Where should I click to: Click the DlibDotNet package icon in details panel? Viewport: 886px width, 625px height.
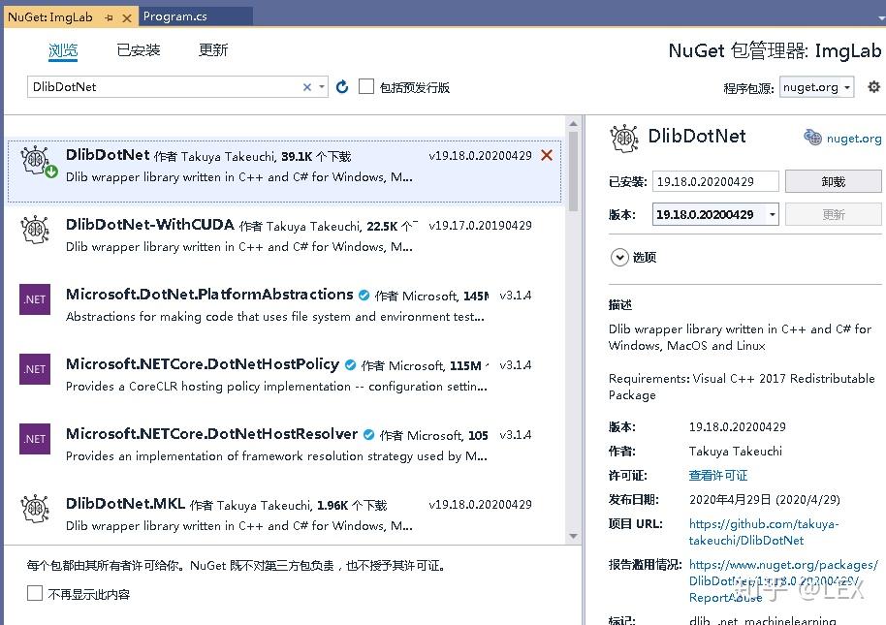click(626, 138)
